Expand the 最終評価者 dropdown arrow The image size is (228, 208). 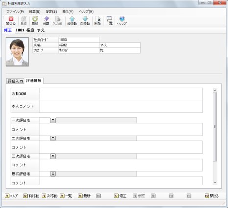click(x=53, y=174)
